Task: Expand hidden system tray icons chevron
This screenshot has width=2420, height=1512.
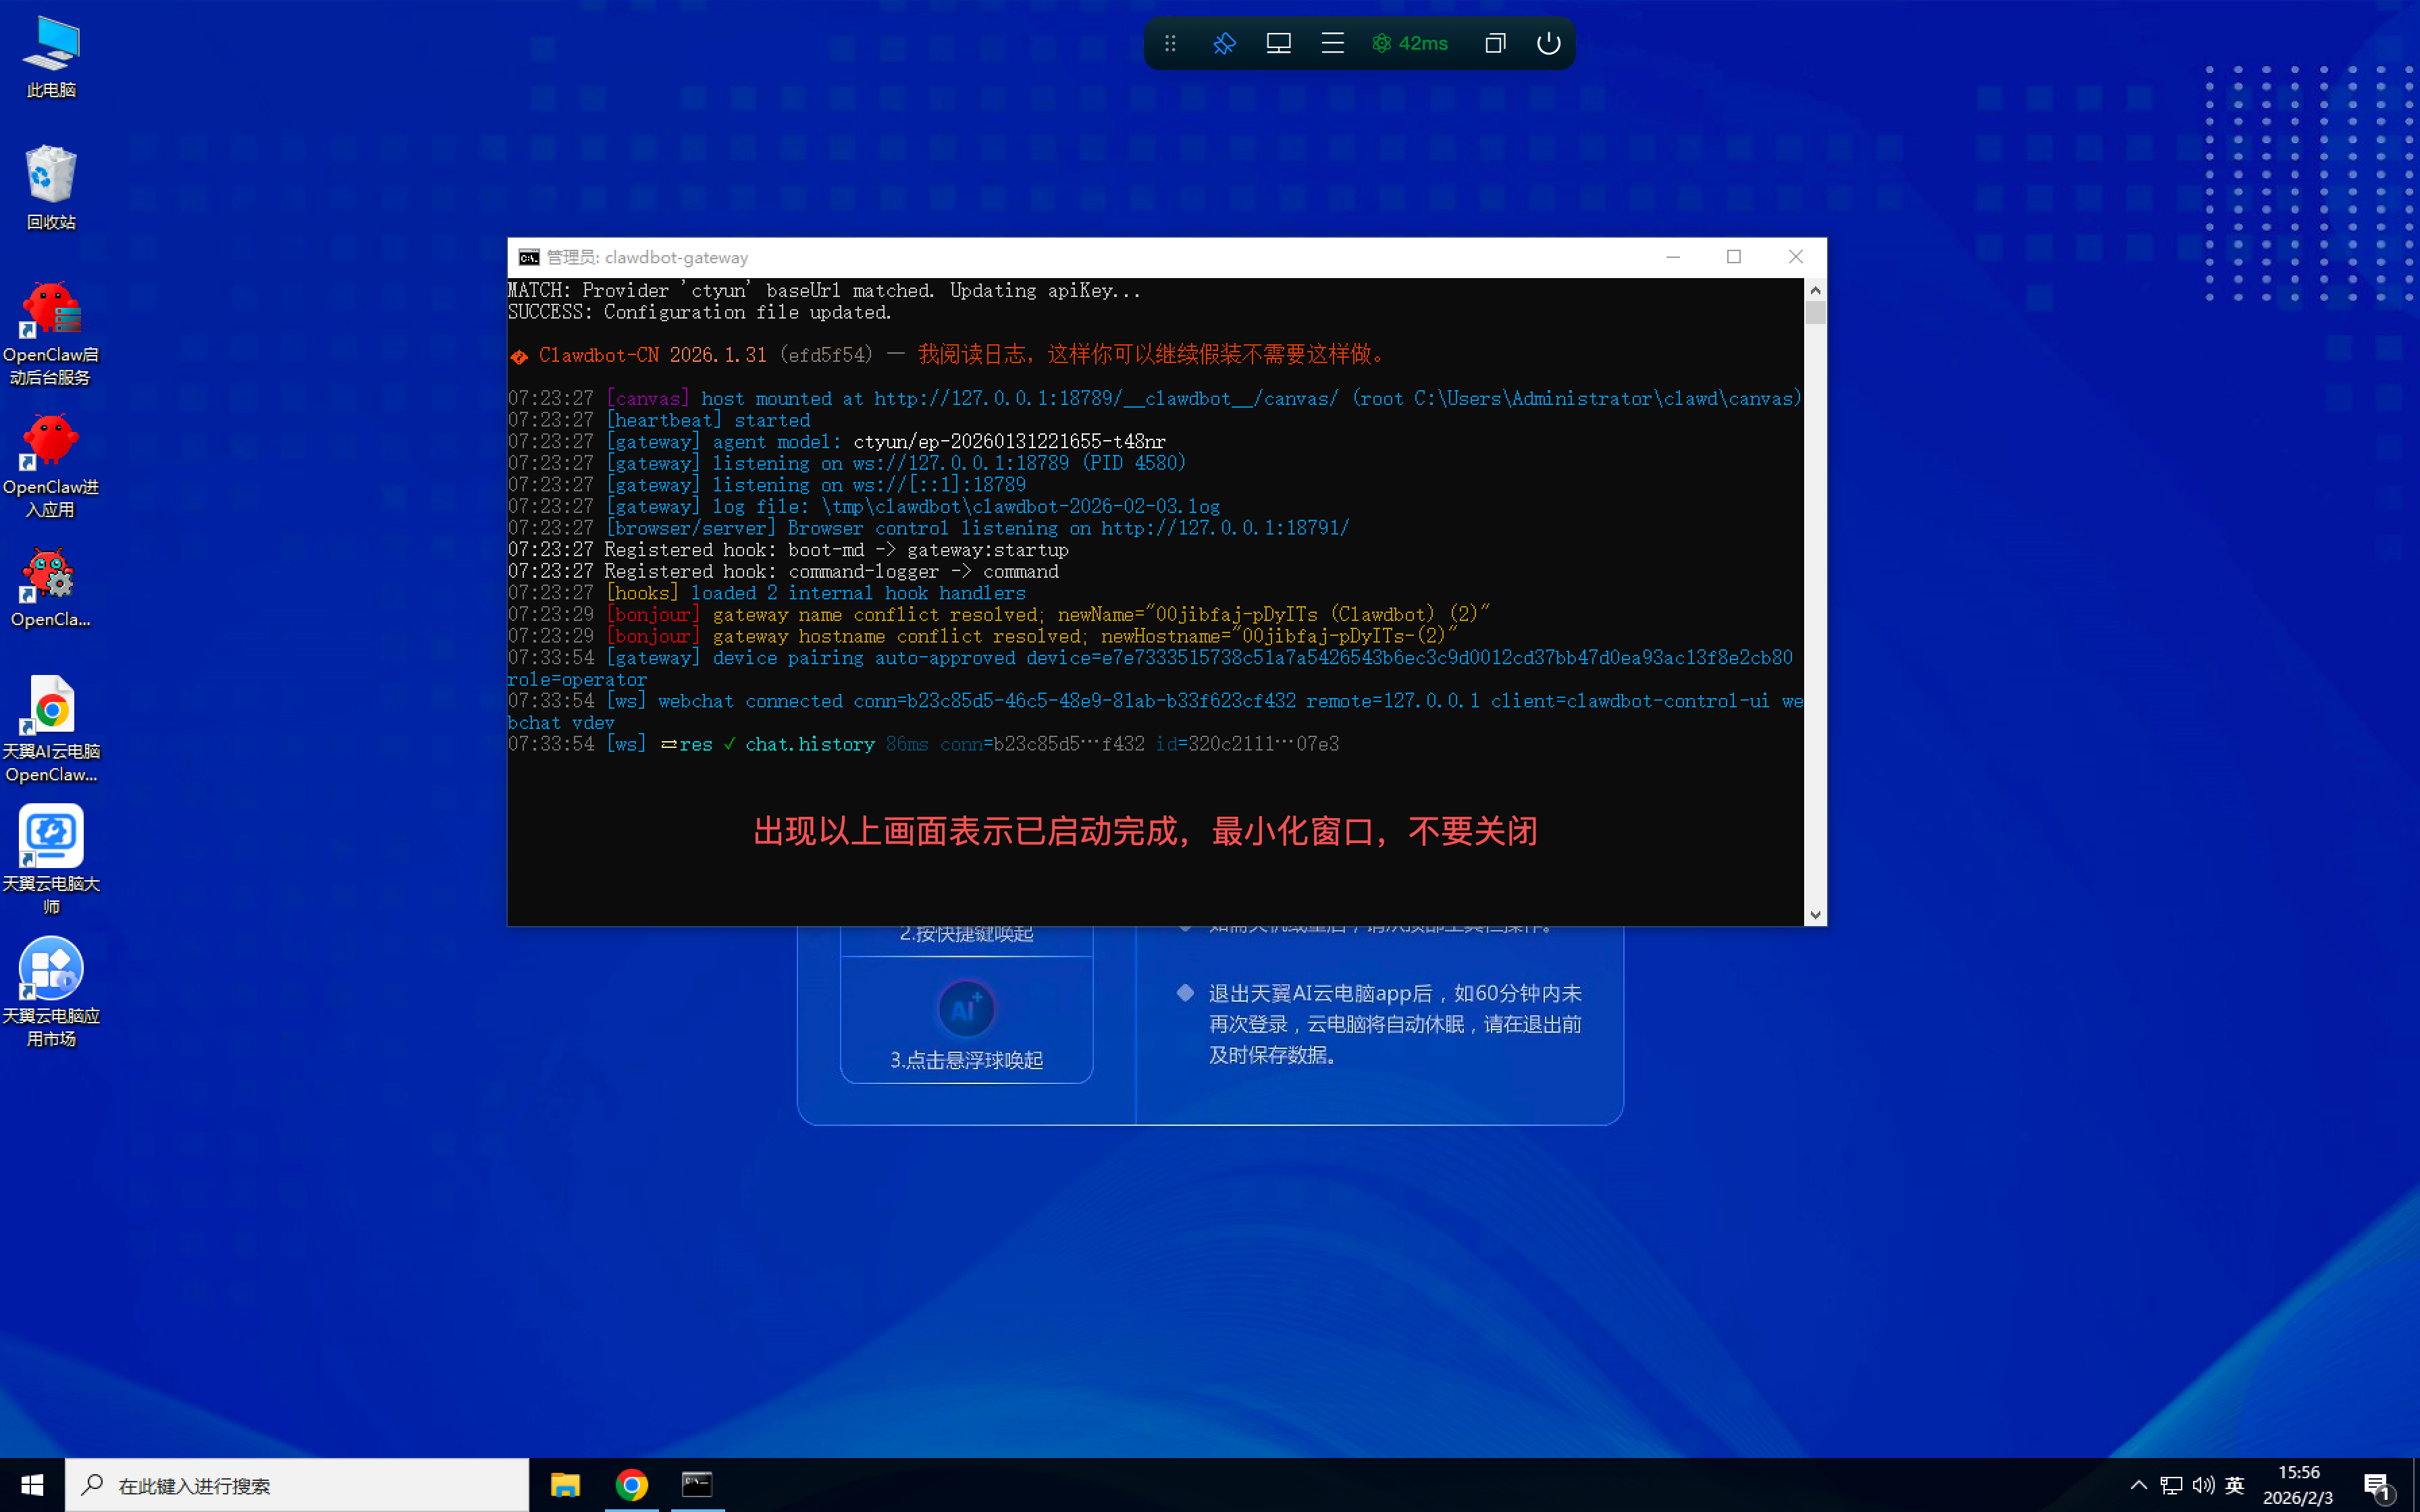Action: (2138, 1485)
